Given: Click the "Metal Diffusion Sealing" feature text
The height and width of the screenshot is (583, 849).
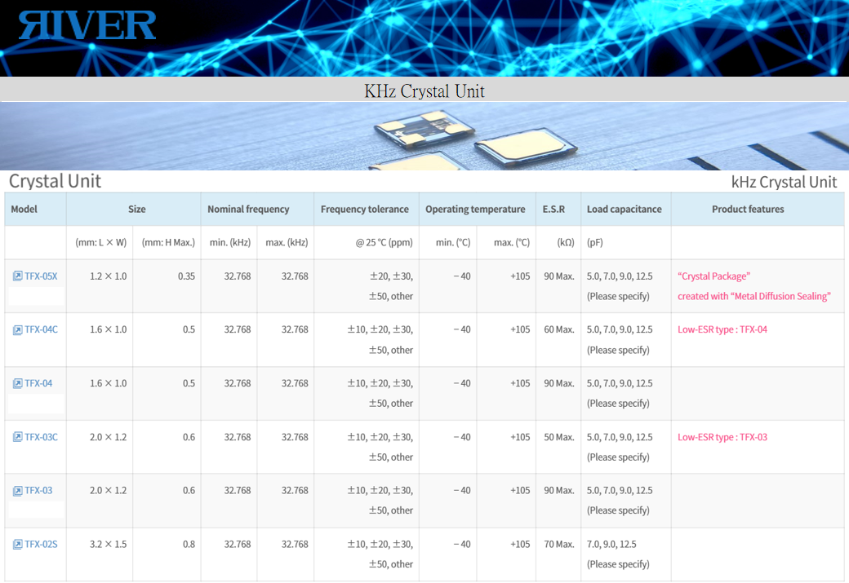Looking at the screenshot, I should point(753,296).
